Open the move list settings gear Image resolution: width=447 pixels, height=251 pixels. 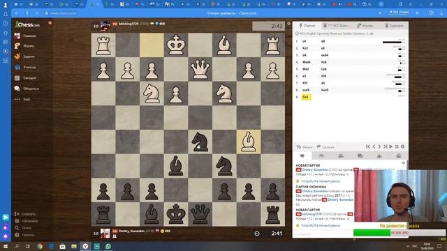(402, 146)
